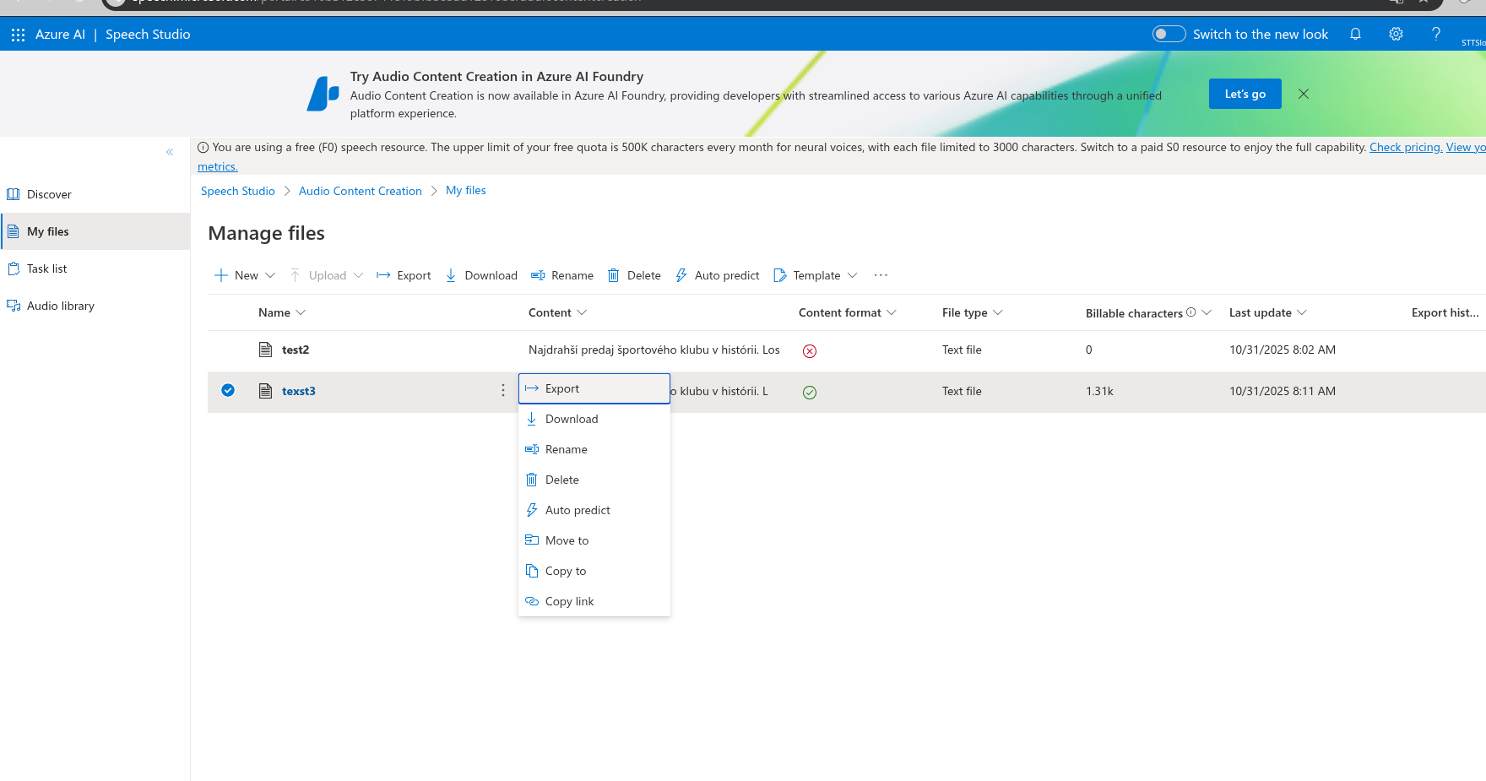Close the Azure AI Foundry banner
This screenshot has height=781, width=1486.
1304,94
